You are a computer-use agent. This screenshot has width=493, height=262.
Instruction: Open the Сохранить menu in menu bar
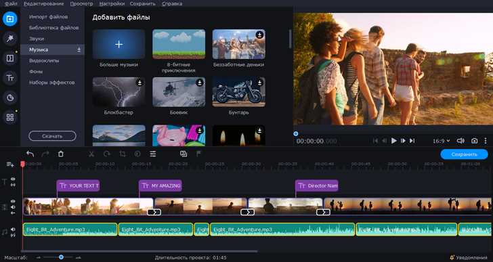pos(143,4)
